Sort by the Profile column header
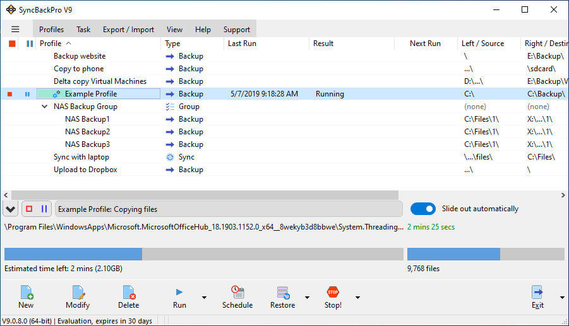This screenshot has height=326, width=569. point(98,44)
